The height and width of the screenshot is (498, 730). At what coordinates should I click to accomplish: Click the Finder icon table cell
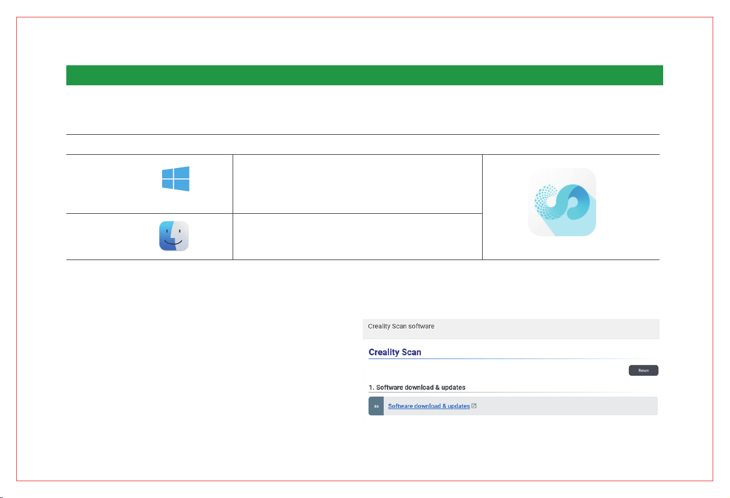(x=149, y=236)
